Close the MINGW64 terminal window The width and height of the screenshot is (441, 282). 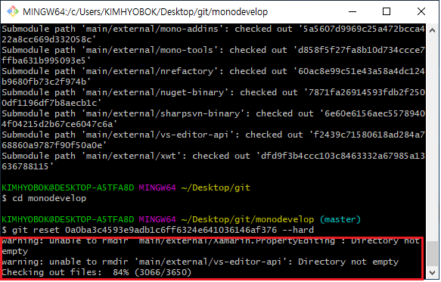421,11
